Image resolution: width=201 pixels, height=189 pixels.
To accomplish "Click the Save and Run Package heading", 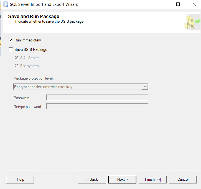I will [34, 17].
